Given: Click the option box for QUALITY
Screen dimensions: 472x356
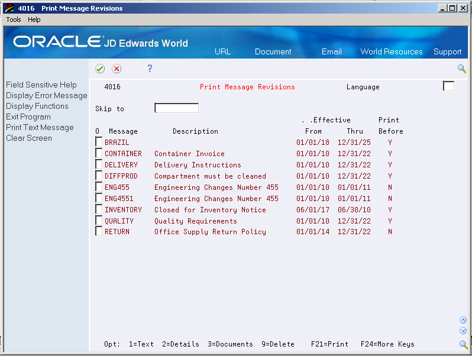Looking at the screenshot, I should click(99, 220).
